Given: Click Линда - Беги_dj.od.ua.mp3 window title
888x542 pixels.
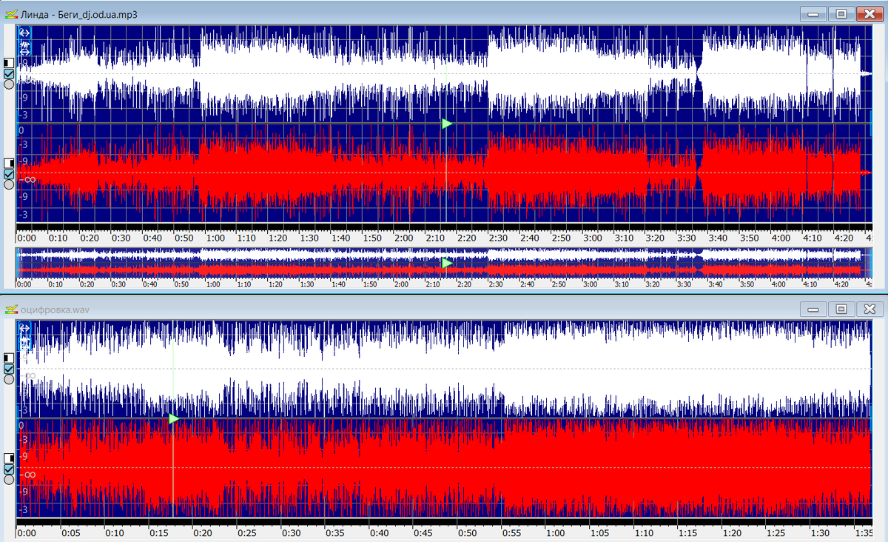Looking at the screenshot, I should [x=79, y=14].
